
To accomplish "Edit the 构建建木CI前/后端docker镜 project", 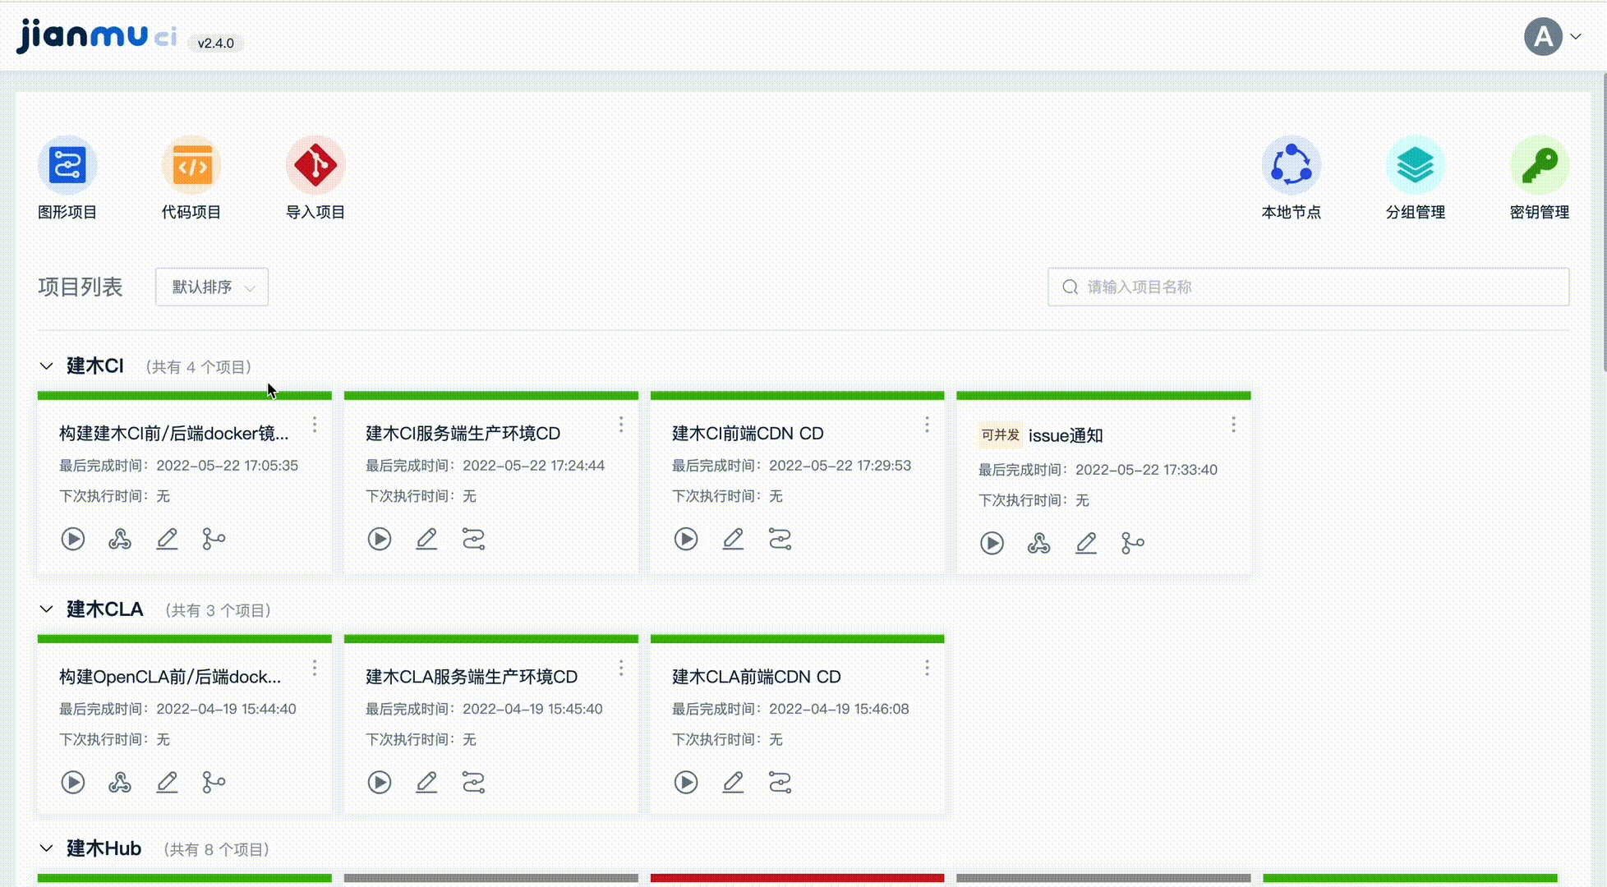I will [167, 539].
